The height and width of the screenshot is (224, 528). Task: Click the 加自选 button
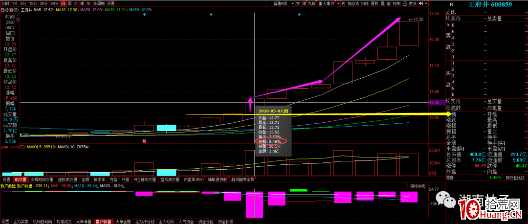point(352,3)
